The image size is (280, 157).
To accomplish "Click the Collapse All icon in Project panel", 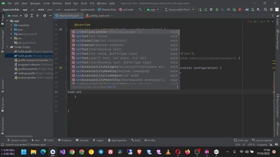I will (x=38, y=16).
